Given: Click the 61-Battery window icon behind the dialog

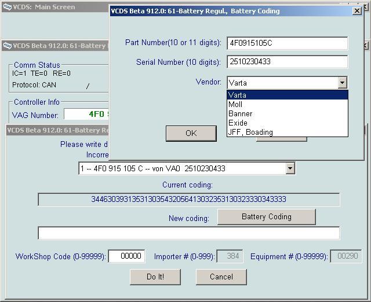Looking at the screenshot, I should click(x=8, y=45).
